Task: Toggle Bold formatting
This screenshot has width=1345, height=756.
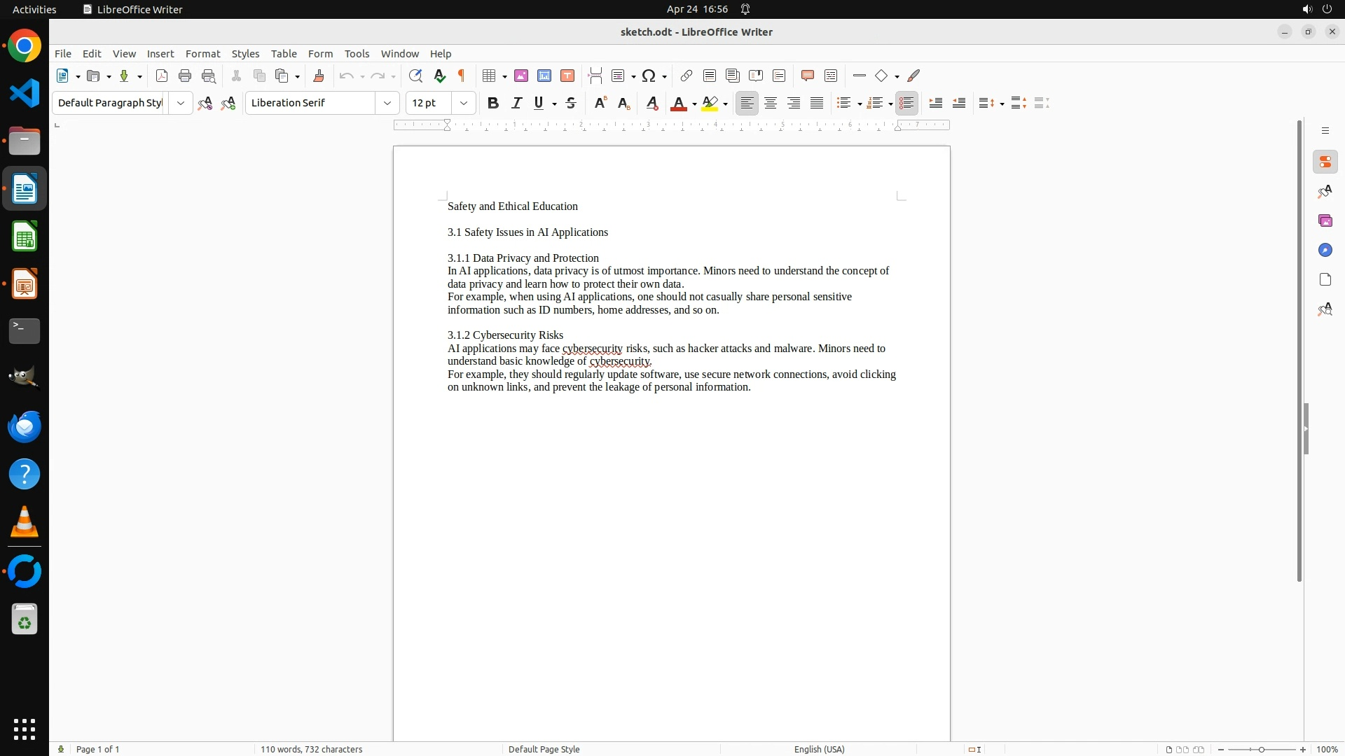Action: point(493,103)
